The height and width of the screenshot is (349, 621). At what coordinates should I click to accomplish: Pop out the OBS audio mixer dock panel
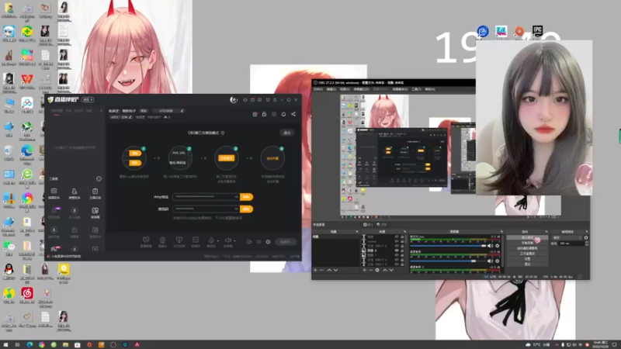(501, 231)
